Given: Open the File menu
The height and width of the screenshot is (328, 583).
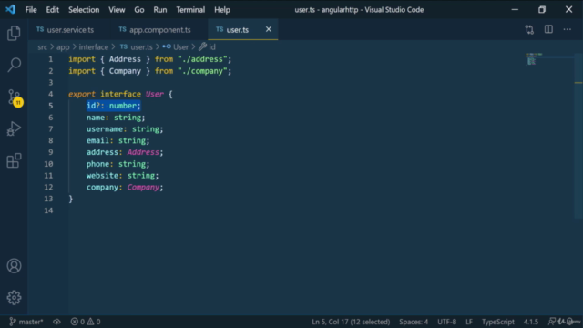Looking at the screenshot, I should pyautogui.click(x=31, y=10).
